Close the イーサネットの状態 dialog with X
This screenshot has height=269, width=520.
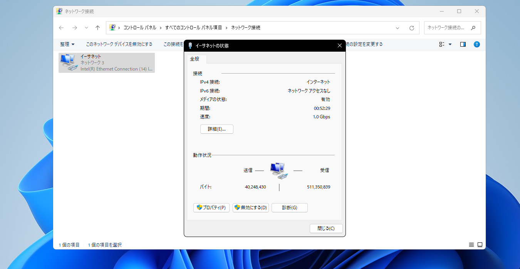(x=339, y=45)
